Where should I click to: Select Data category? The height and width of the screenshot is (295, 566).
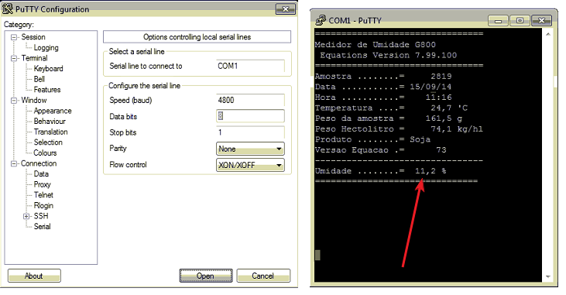point(41,173)
